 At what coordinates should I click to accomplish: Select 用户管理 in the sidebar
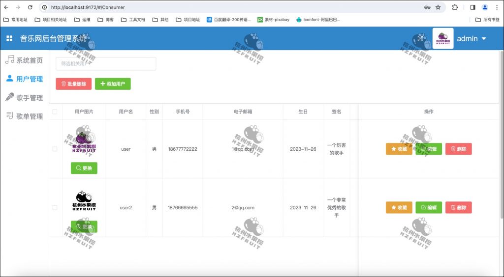point(24,79)
